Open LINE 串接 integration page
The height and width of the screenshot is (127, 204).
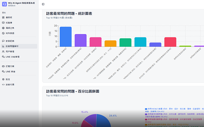click(x=11, y=71)
